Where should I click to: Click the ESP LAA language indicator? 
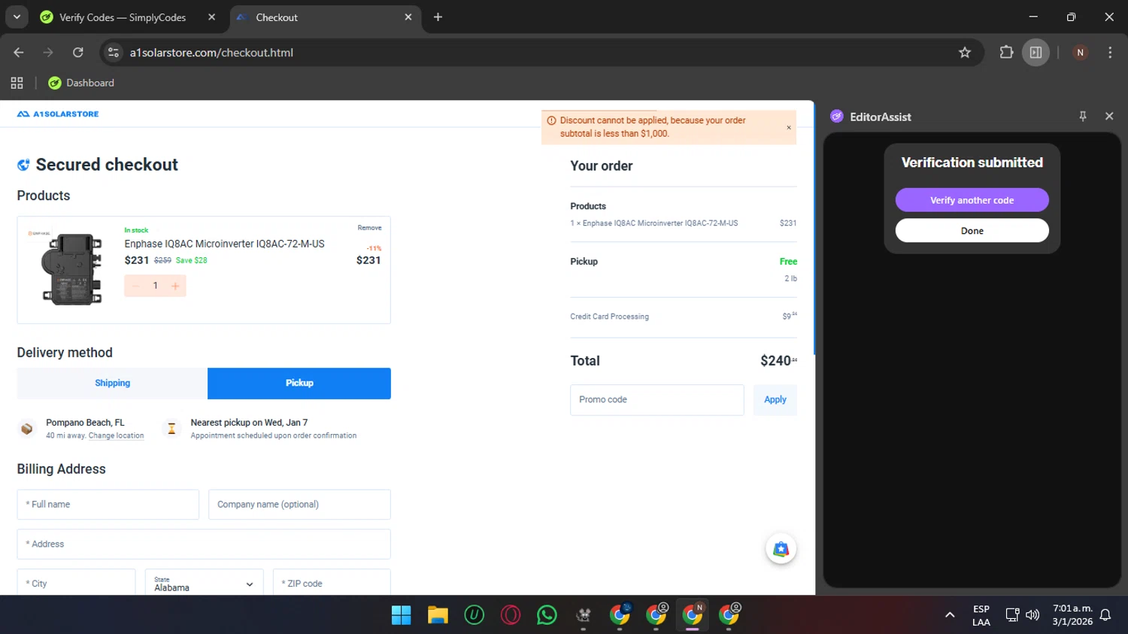tap(981, 615)
